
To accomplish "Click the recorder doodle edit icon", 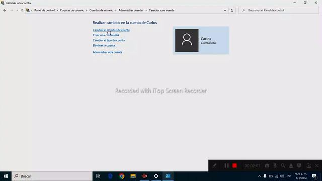I will click(309, 166).
